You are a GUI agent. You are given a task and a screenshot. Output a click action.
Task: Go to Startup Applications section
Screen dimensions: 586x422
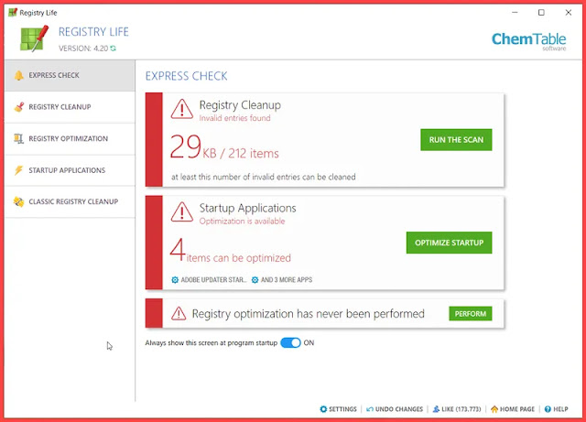click(x=70, y=170)
